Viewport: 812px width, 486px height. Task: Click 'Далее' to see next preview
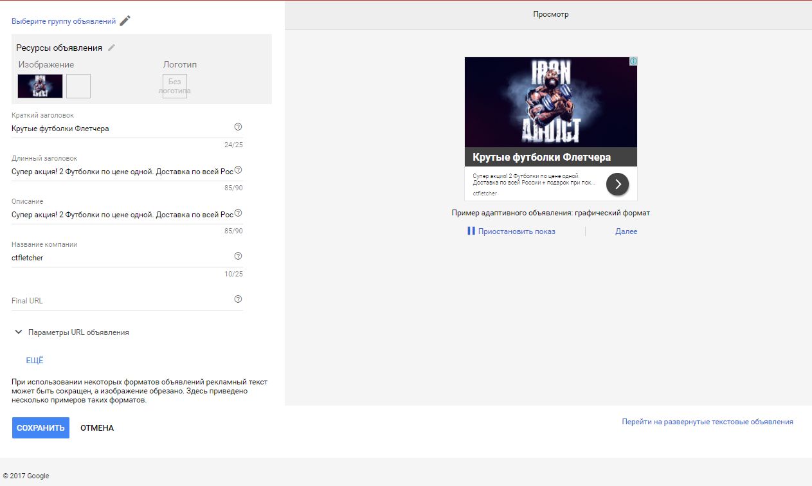tap(626, 231)
